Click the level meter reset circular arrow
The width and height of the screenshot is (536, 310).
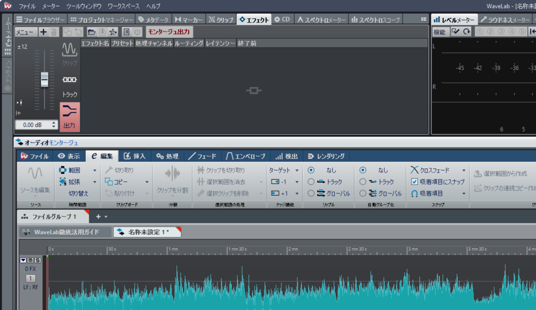(466, 32)
